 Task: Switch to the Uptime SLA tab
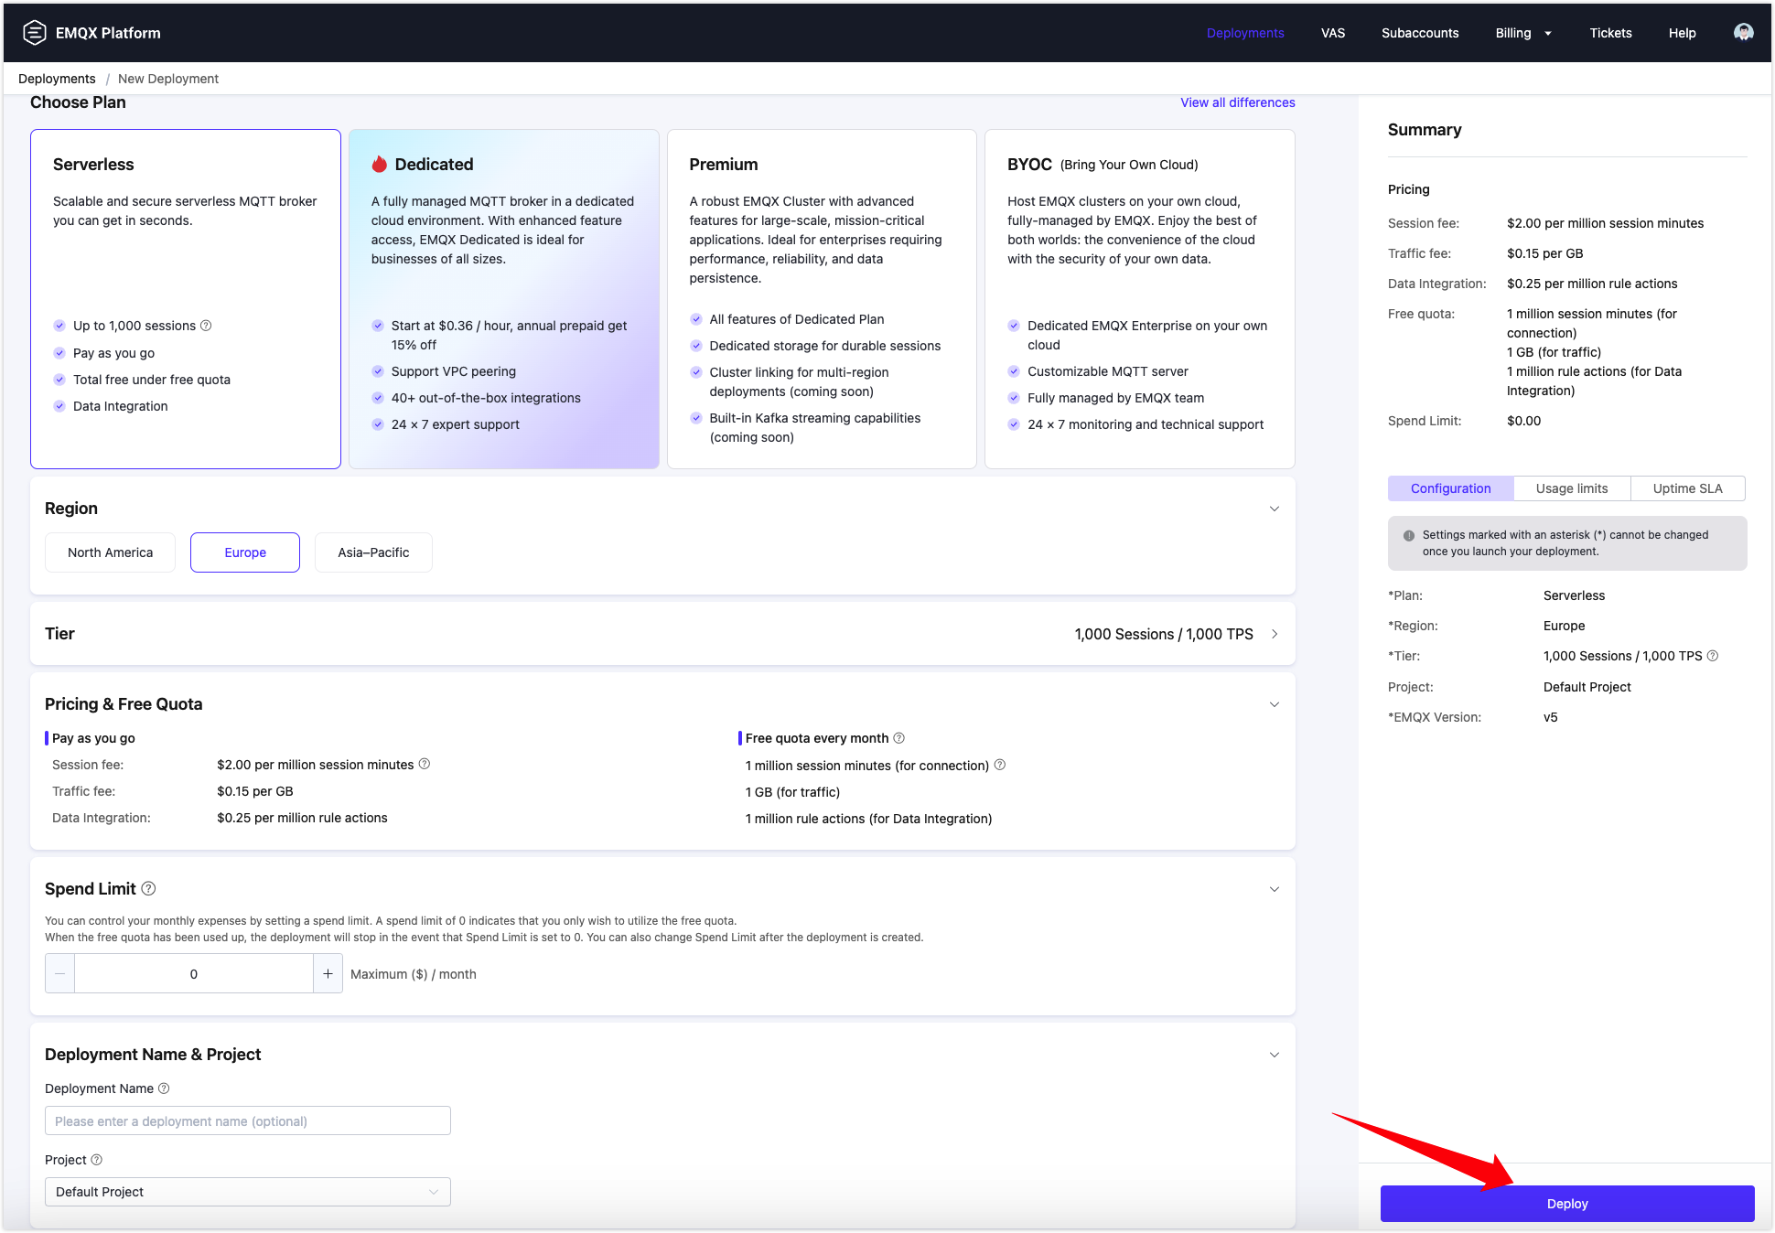pos(1688,488)
